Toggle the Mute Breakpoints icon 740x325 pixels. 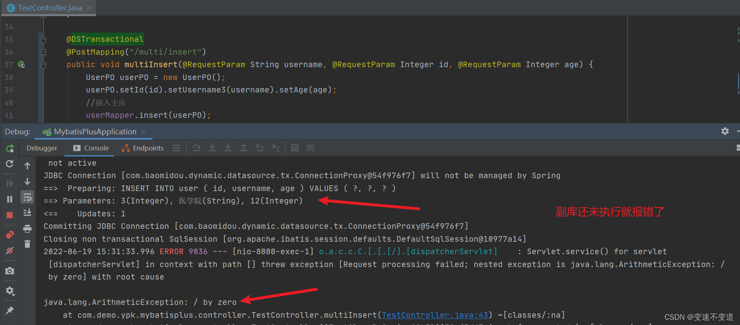[10, 251]
